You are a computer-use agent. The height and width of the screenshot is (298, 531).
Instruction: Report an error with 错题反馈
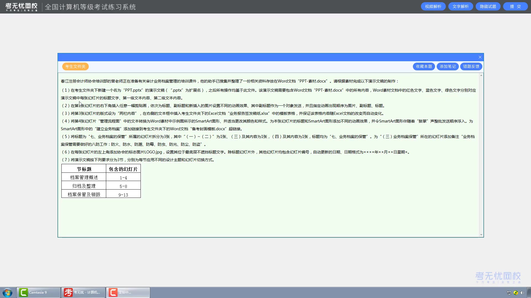tap(471, 66)
